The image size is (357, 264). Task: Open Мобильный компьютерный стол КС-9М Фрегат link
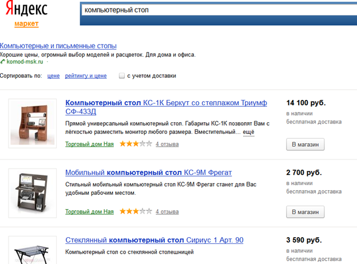pyautogui.click(x=148, y=173)
